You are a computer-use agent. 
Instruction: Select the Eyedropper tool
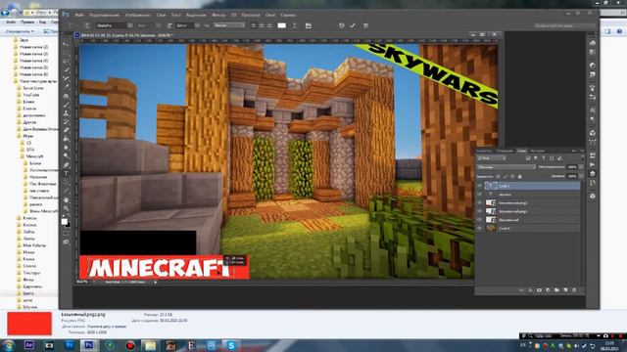66,87
